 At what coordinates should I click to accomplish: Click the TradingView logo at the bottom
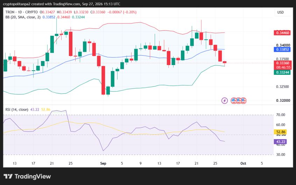27,177
